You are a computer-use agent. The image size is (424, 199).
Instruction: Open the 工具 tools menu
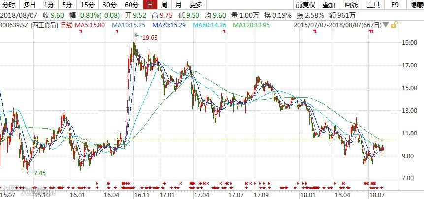pyautogui.click(x=373, y=5)
